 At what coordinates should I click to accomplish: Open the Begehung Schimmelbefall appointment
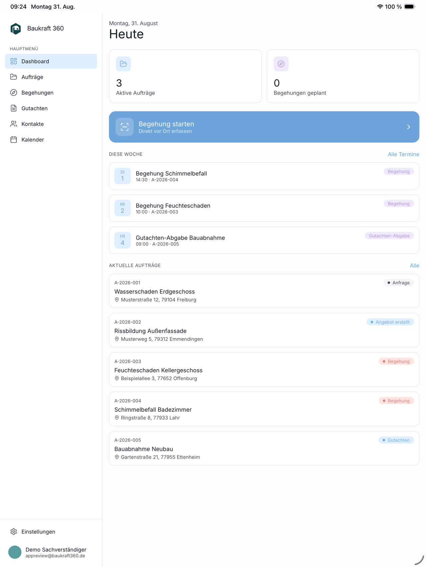[x=264, y=176]
